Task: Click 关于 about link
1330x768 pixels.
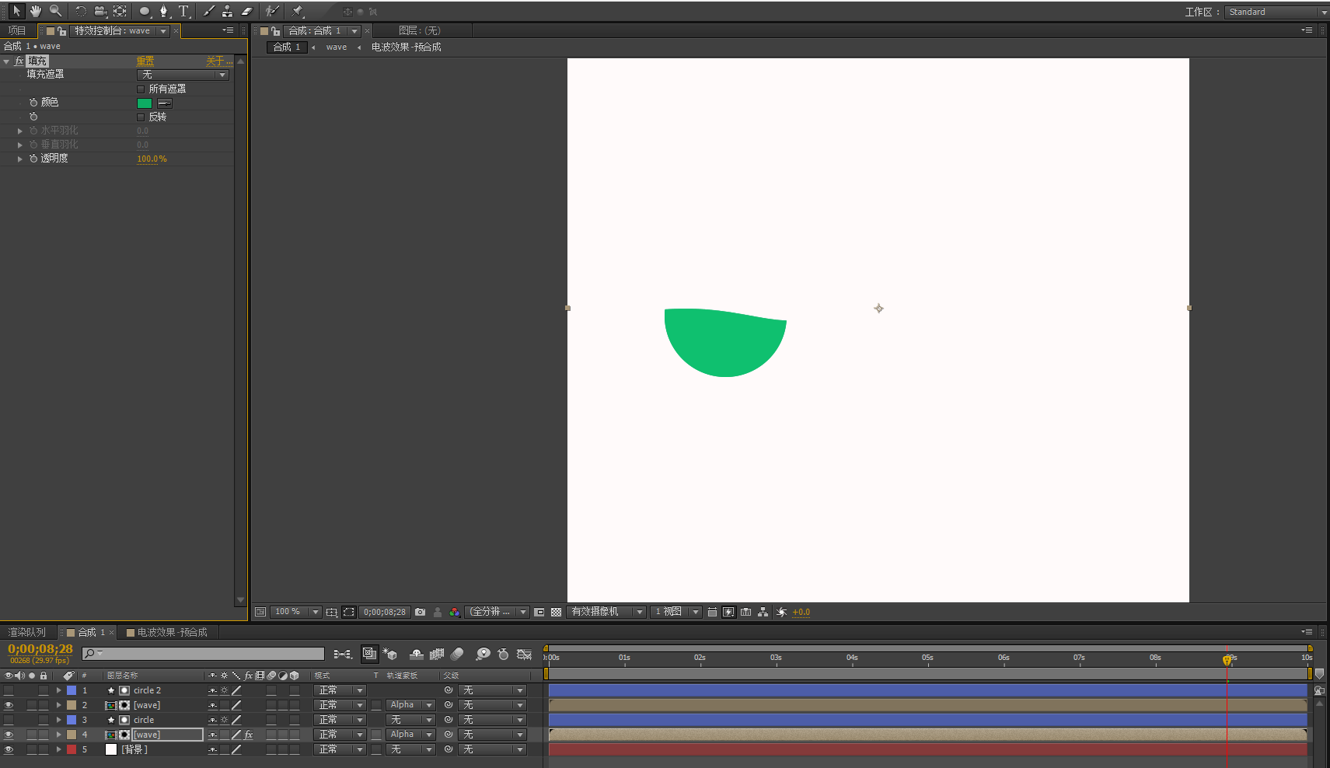Action: click(218, 61)
